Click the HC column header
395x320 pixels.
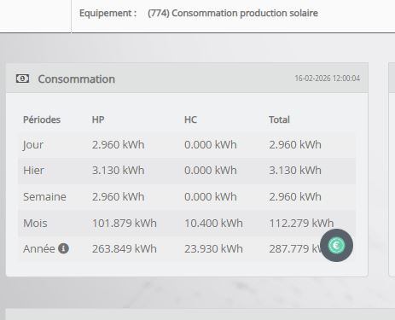tap(190, 119)
